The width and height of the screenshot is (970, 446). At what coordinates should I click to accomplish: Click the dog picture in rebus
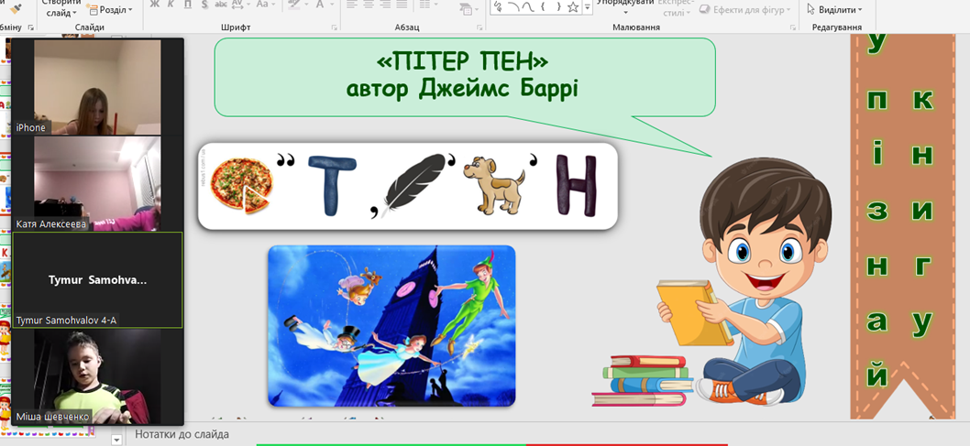tap(494, 185)
